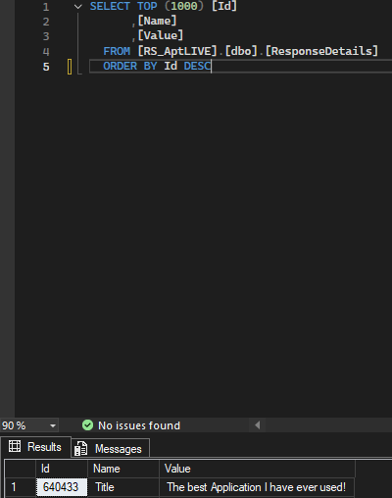The width and height of the screenshot is (392, 498).
Task: Select the Name column header
Action: click(123, 469)
